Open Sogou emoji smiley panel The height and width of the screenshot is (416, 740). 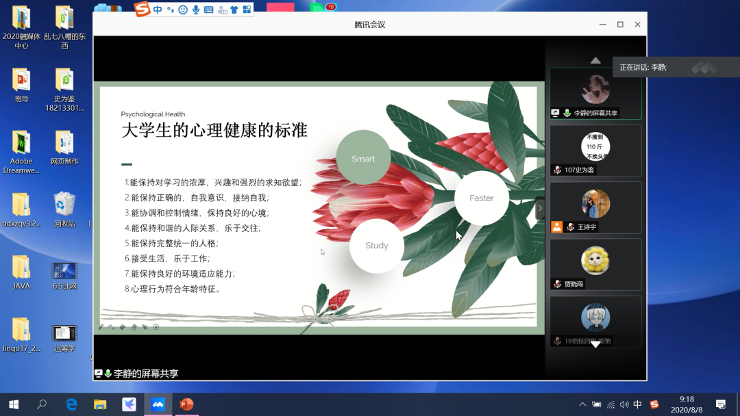(183, 10)
